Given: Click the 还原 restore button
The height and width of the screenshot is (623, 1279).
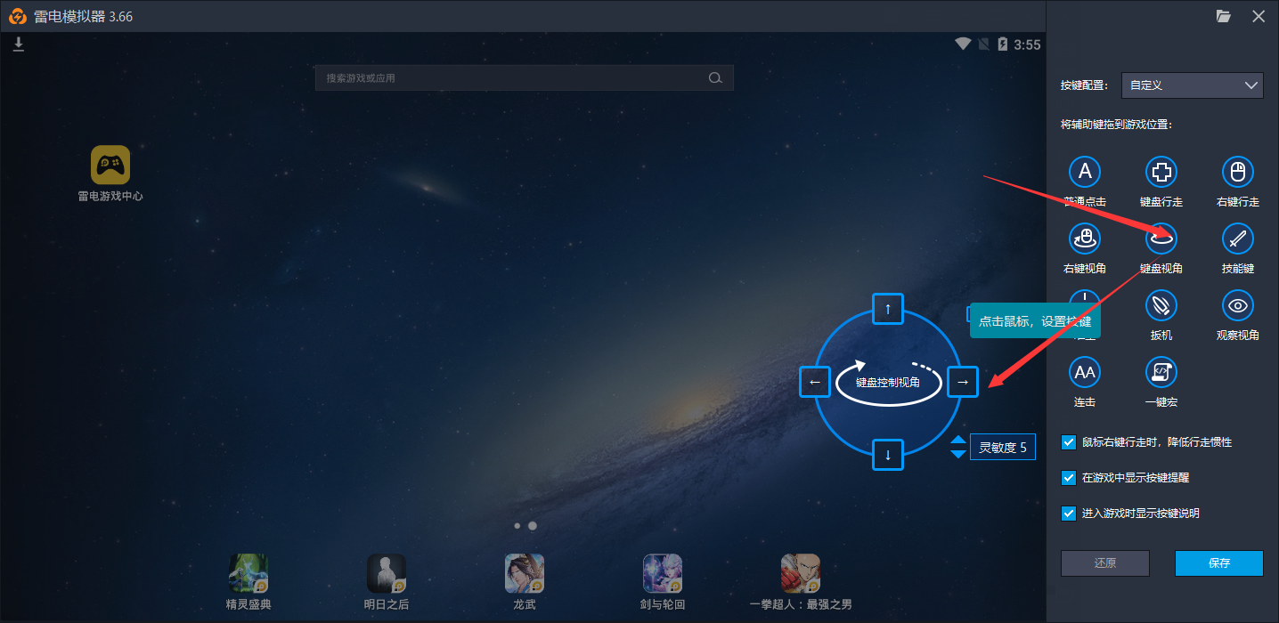Looking at the screenshot, I should [x=1104, y=563].
